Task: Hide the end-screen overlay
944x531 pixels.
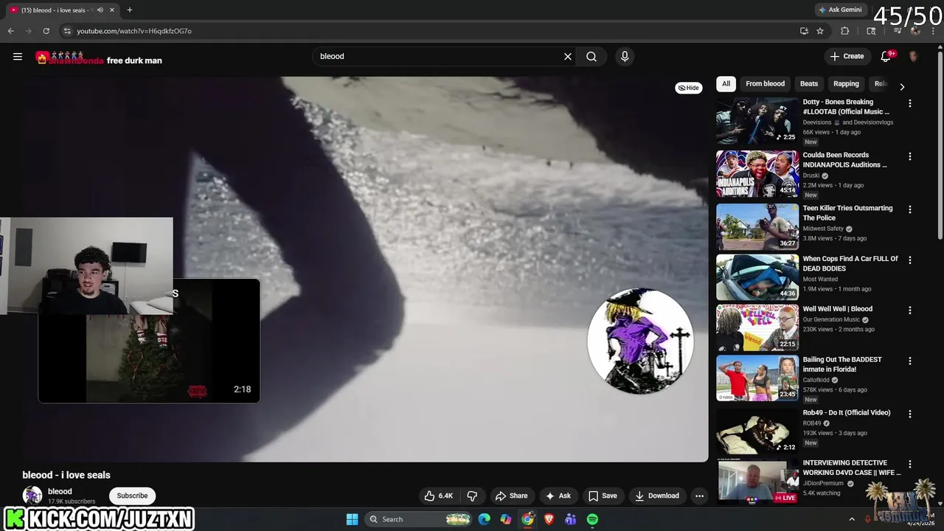Action: [x=689, y=88]
